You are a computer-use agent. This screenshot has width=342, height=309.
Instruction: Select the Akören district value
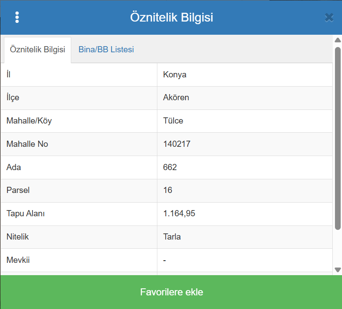[x=176, y=98]
